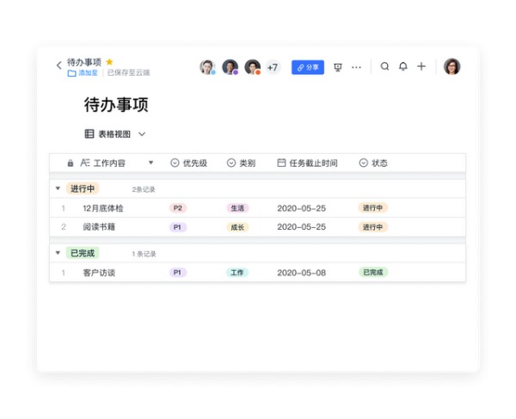Viewport: 516px width, 419px height.
Task: Collapse the 进行中 group
Action: click(58, 188)
